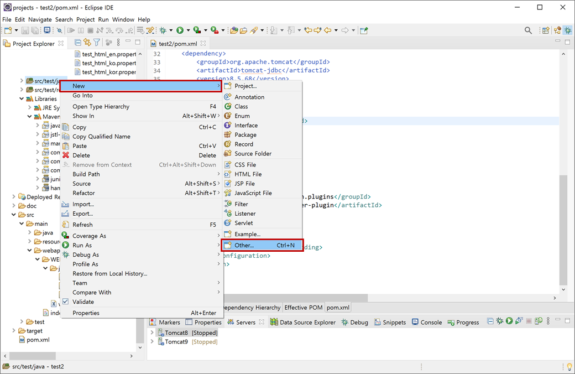Select test_html_ko properties file
Screen dimensions: 575x374
point(105,63)
